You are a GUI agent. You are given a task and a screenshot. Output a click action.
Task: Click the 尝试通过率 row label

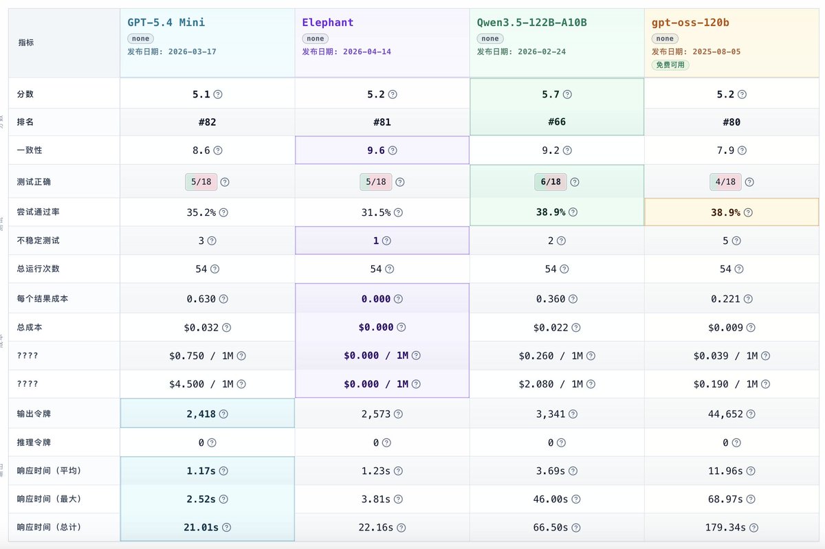coord(38,212)
